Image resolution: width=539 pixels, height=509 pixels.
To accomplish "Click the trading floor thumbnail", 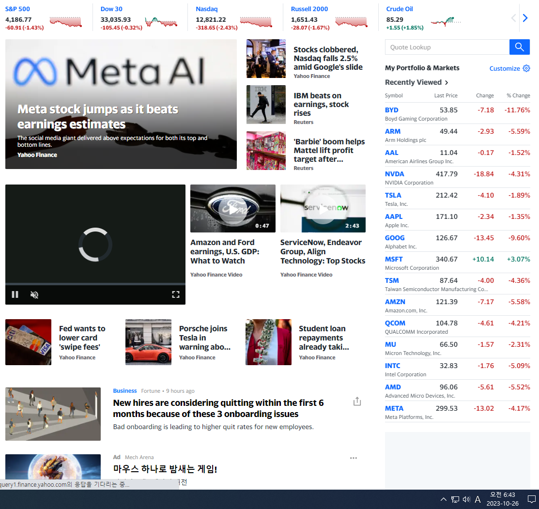I will tap(266, 59).
